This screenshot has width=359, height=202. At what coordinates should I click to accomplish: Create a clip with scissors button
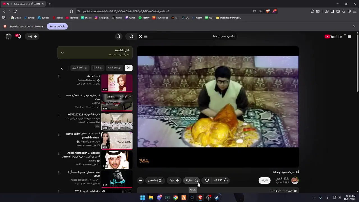pos(155,180)
